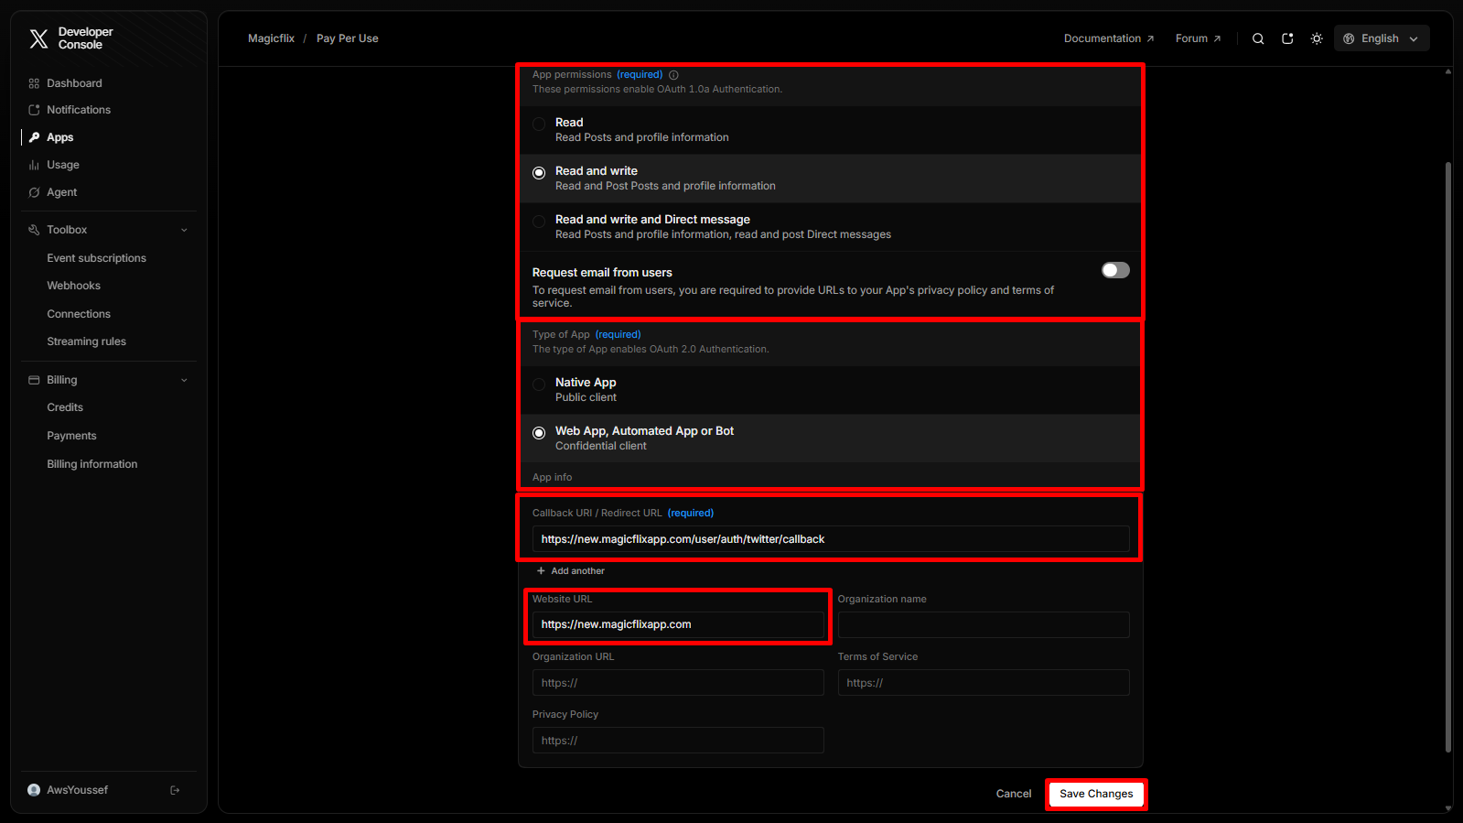Click the "App info" section label
1463x823 pixels.
pyautogui.click(x=552, y=478)
